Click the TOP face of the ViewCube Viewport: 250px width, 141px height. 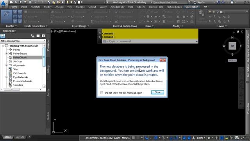pyautogui.click(x=232, y=46)
